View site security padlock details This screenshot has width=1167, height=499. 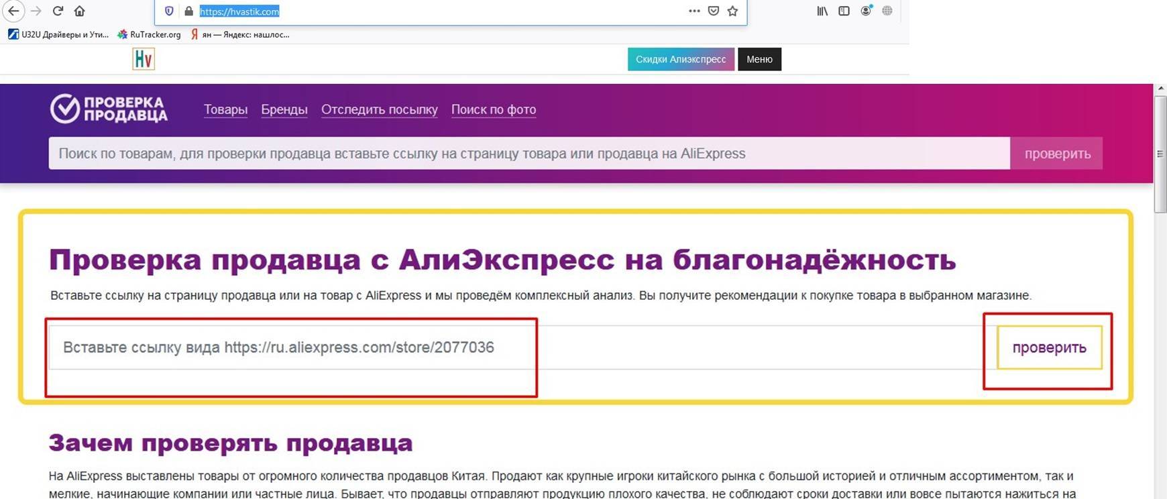188,11
